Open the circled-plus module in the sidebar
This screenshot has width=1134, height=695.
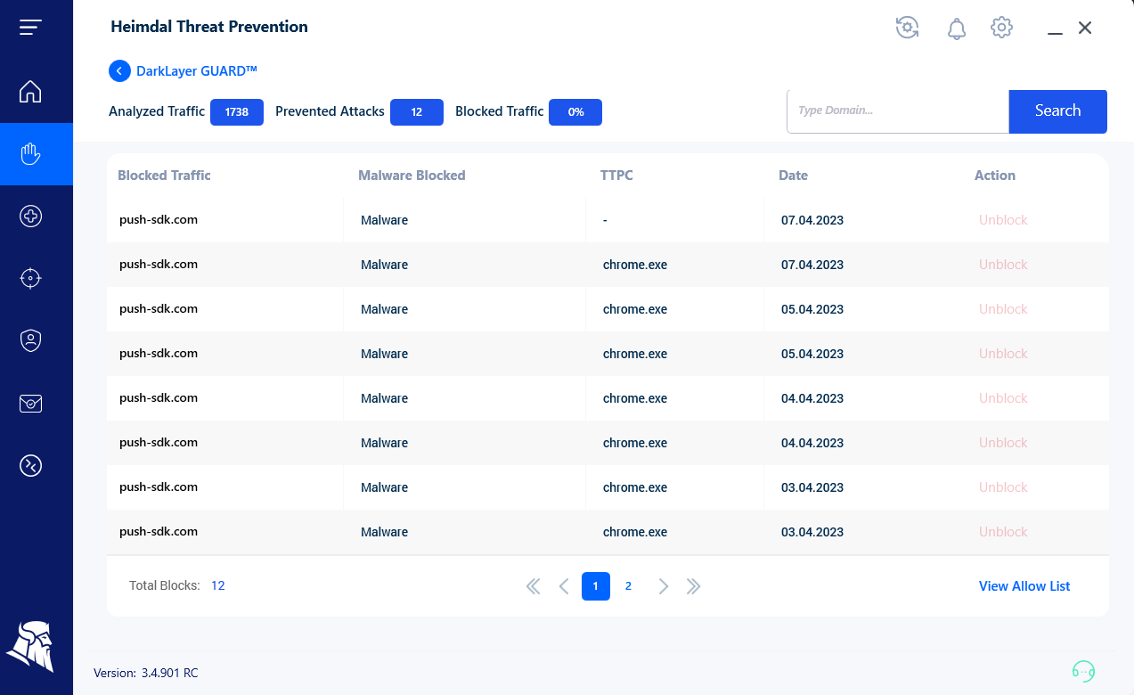(29, 216)
